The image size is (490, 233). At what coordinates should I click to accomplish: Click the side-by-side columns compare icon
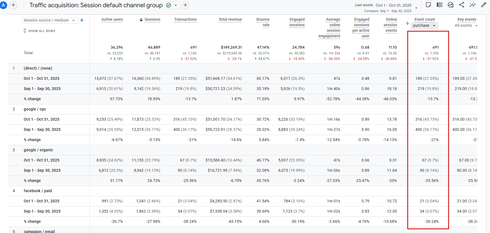439,5
